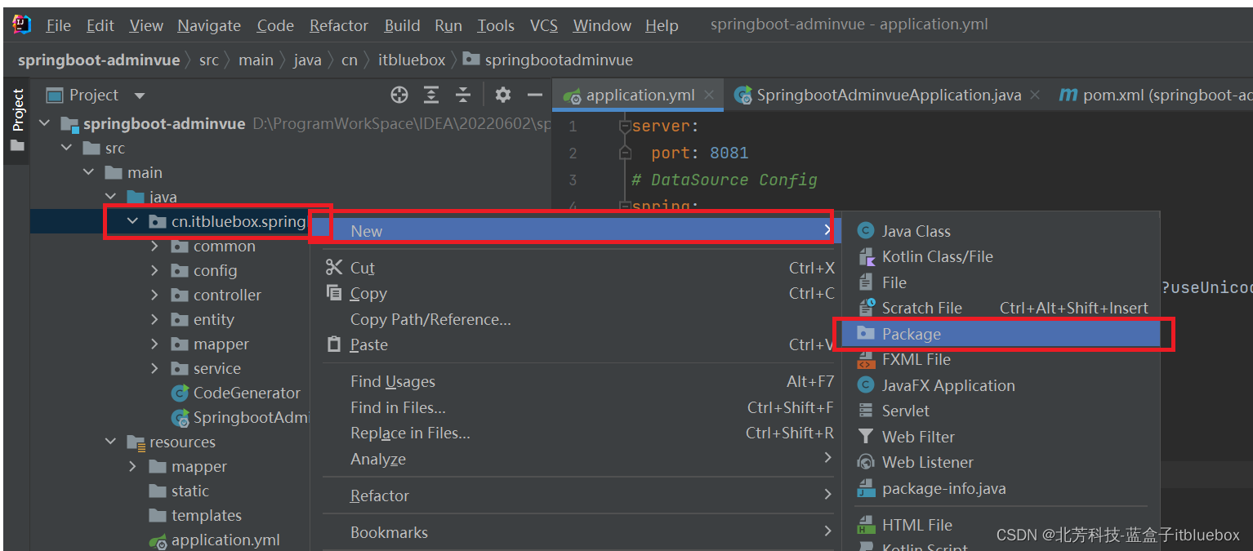The width and height of the screenshot is (1253, 551).
Task: Close the SpringbootAdminvueApplication.java tab
Action: [x=1034, y=96]
